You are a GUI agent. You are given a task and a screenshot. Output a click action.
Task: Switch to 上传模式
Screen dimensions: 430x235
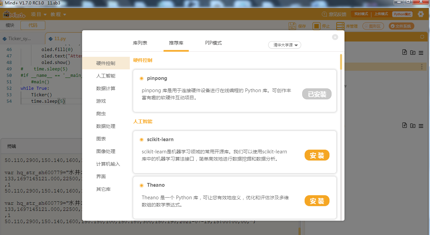pos(381,14)
